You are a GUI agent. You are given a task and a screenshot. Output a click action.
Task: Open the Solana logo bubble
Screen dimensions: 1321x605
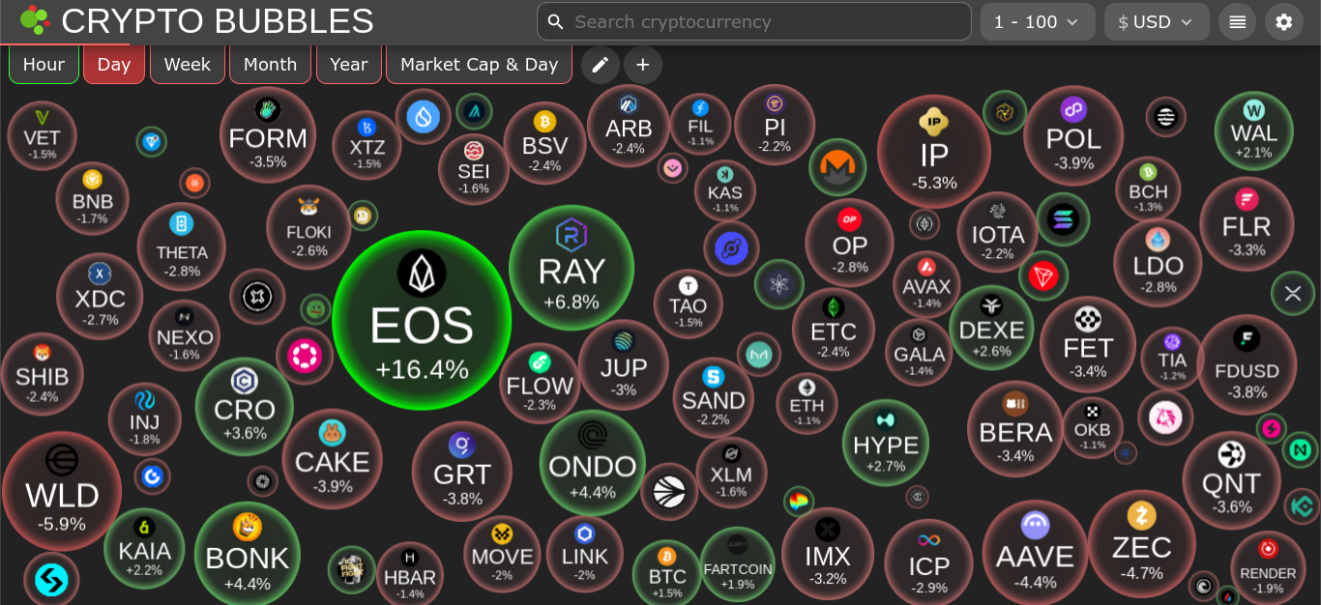coord(1063,219)
